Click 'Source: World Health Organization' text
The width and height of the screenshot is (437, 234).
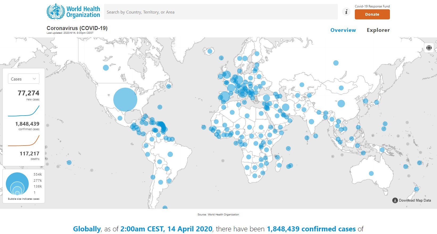pyautogui.click(x=218, y=214)
